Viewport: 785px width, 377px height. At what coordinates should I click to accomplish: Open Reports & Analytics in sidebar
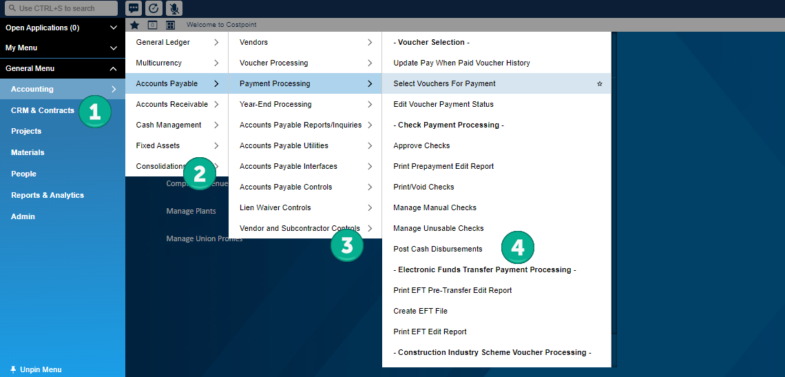click(x=48, y=195)
